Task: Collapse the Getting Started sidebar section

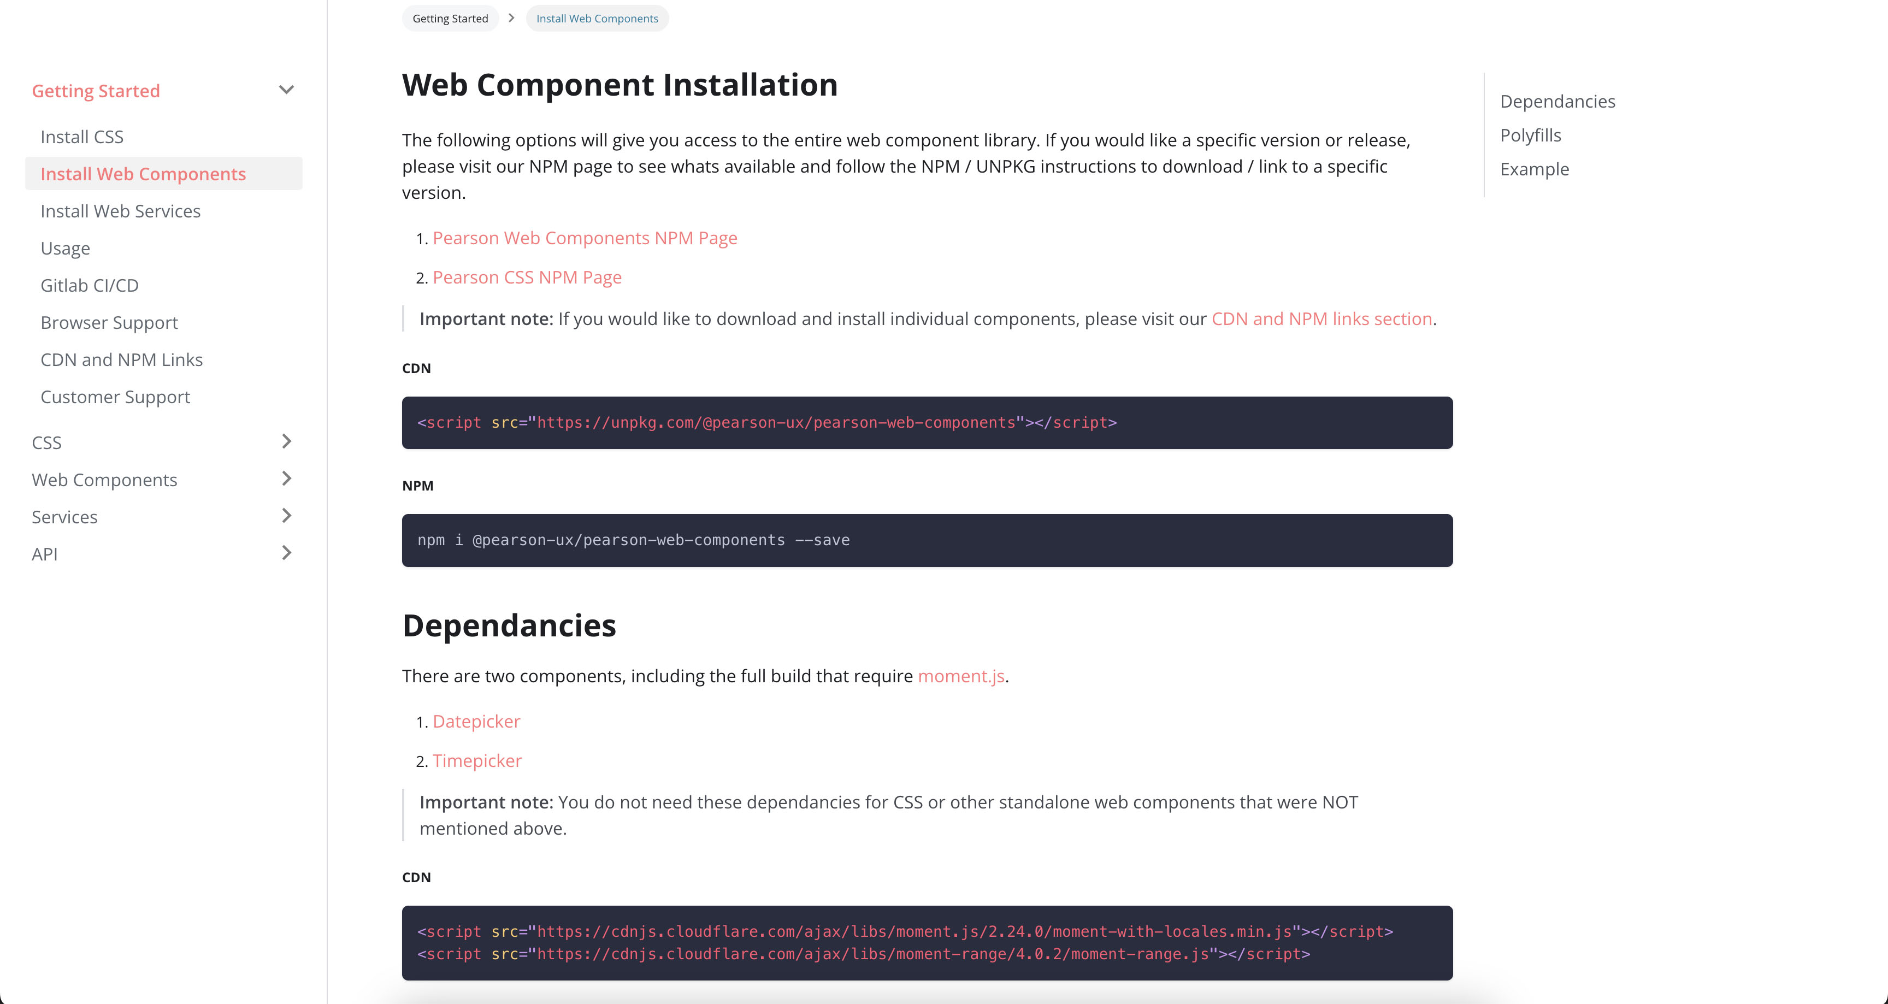Action: point(286,90)
